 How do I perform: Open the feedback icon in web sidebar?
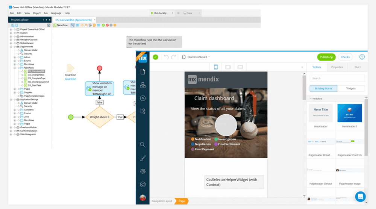click(143, 184)
